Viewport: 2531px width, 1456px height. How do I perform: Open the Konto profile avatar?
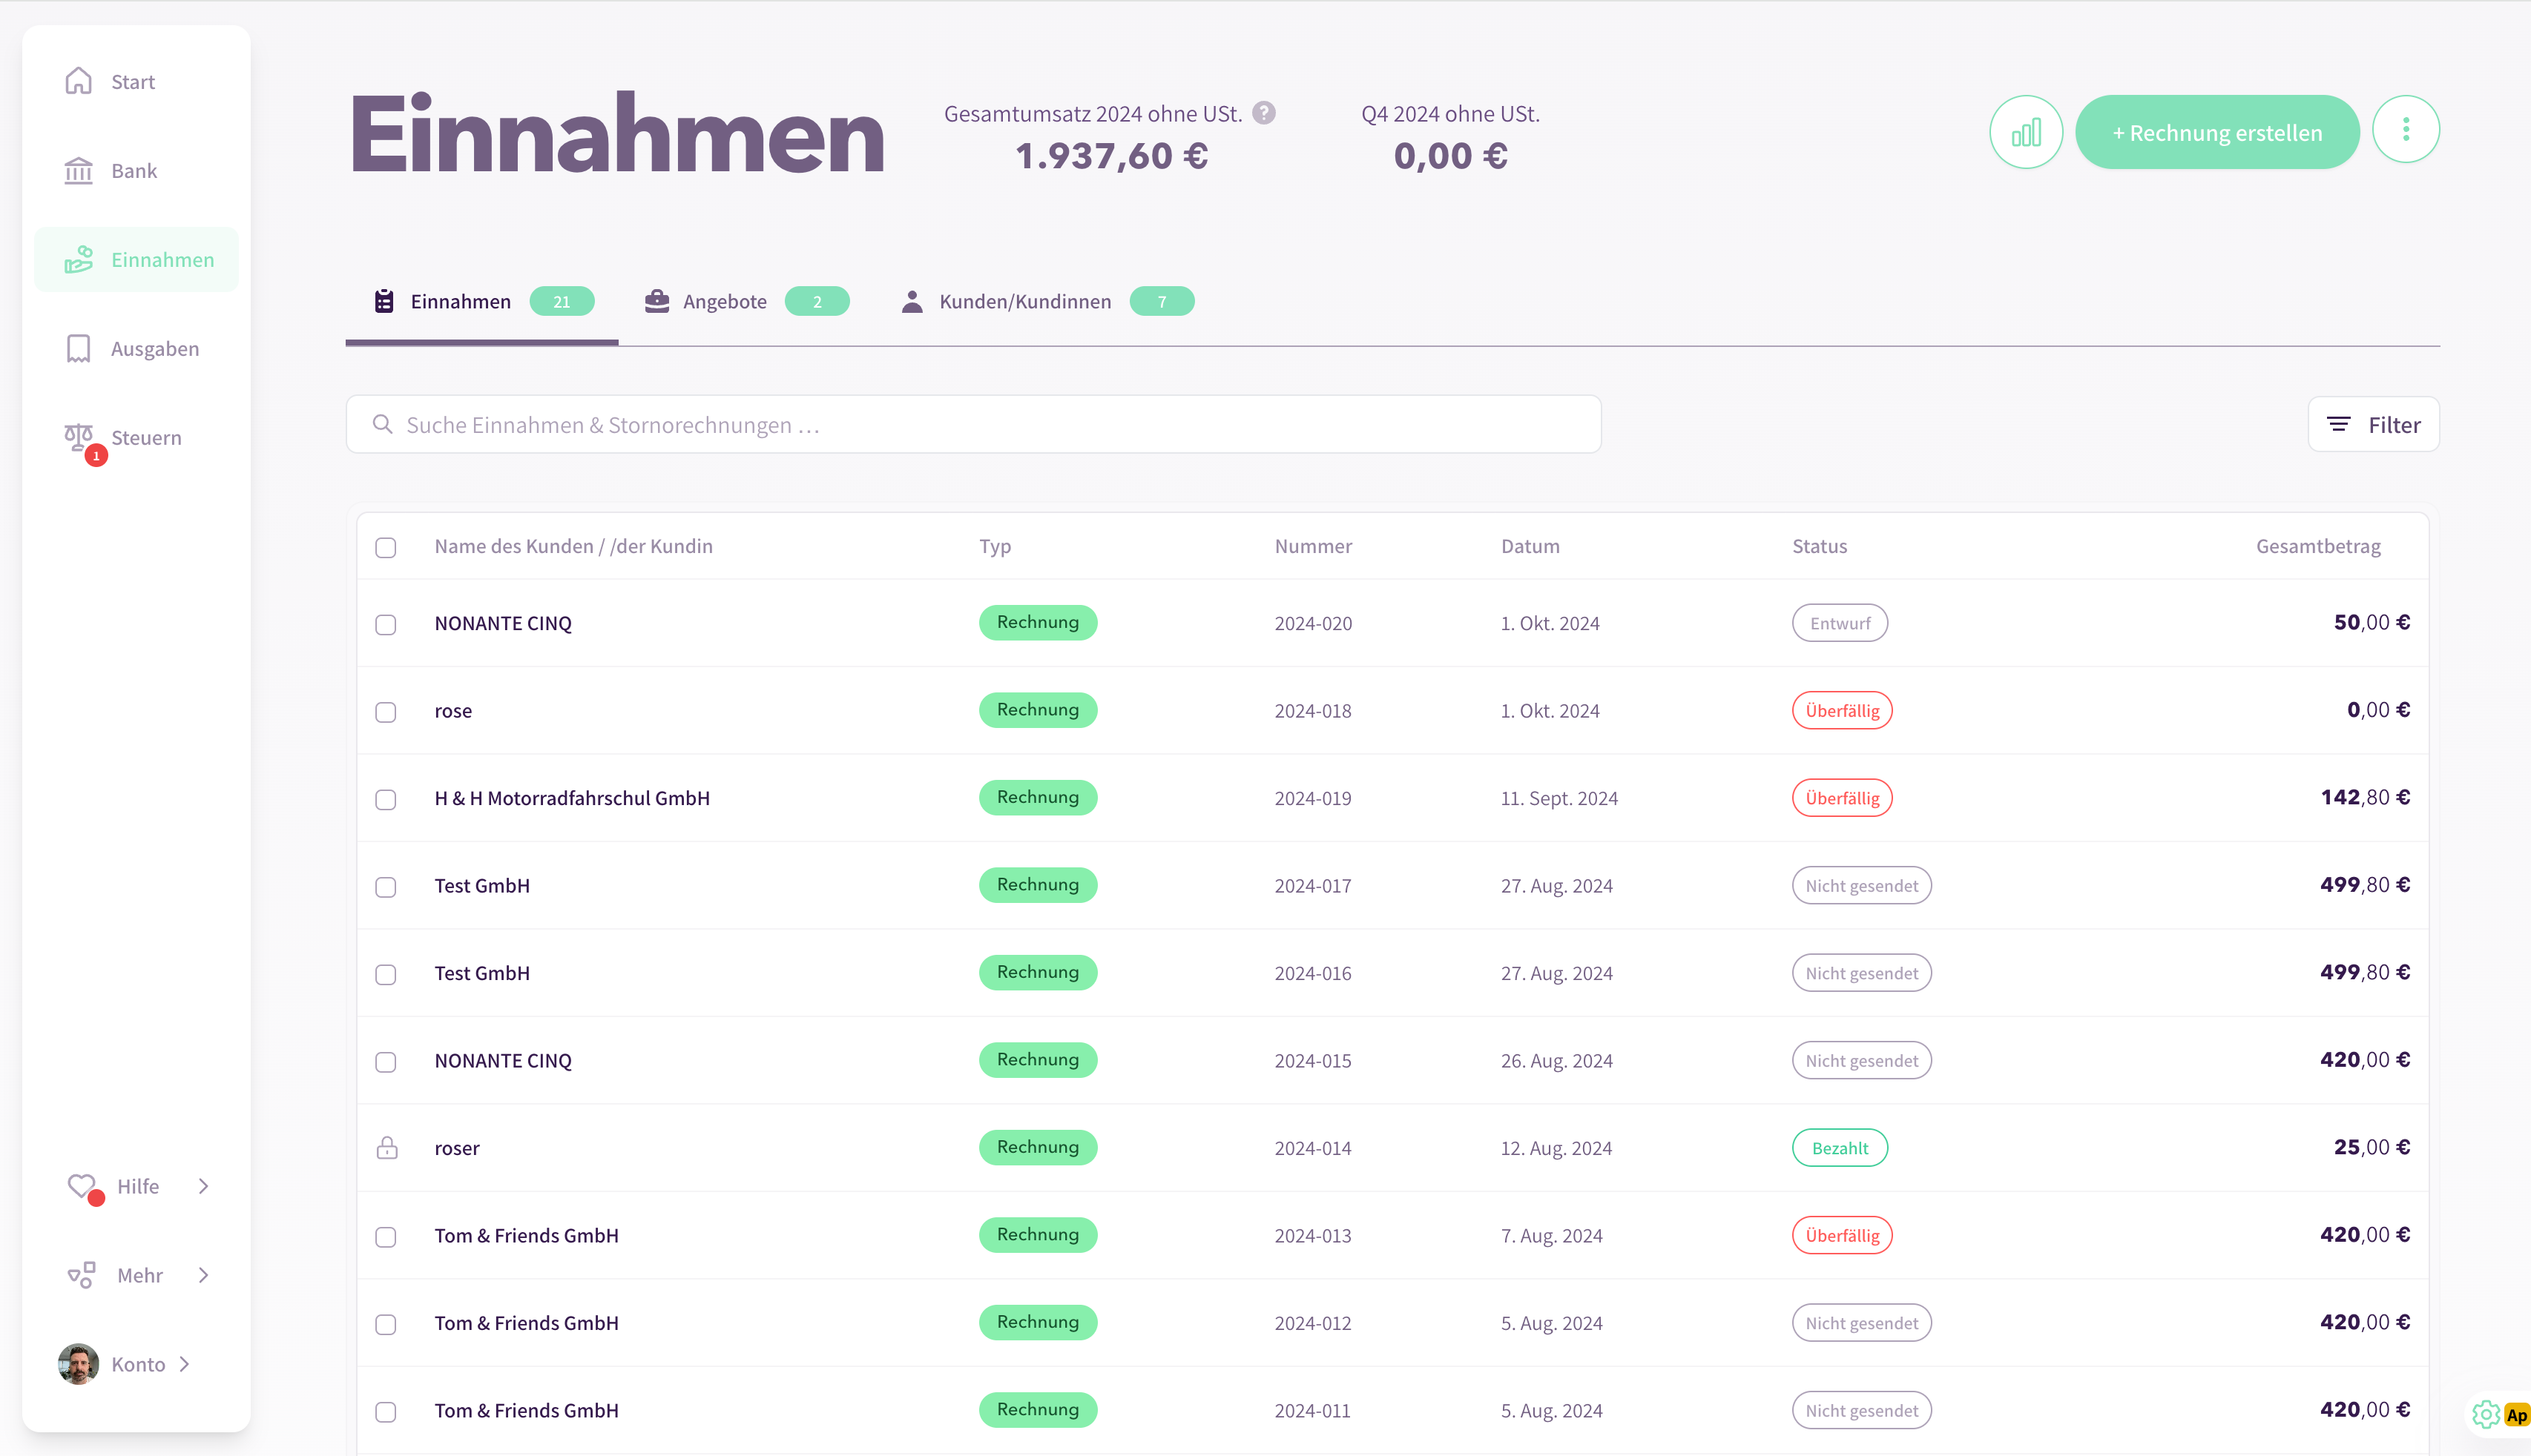[78, 1363]
